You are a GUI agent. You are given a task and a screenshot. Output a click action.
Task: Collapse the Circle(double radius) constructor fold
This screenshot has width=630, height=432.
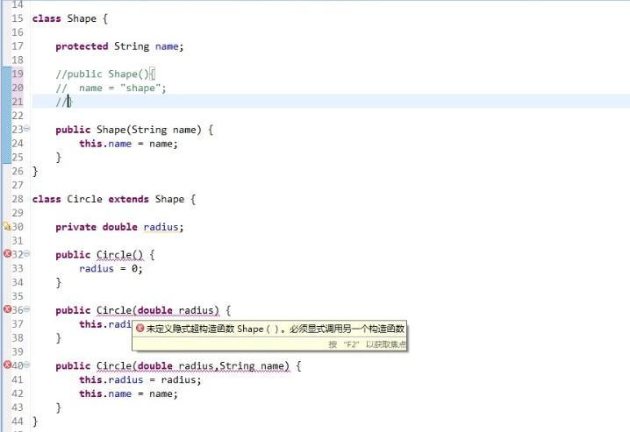click(x=26, y=309)
